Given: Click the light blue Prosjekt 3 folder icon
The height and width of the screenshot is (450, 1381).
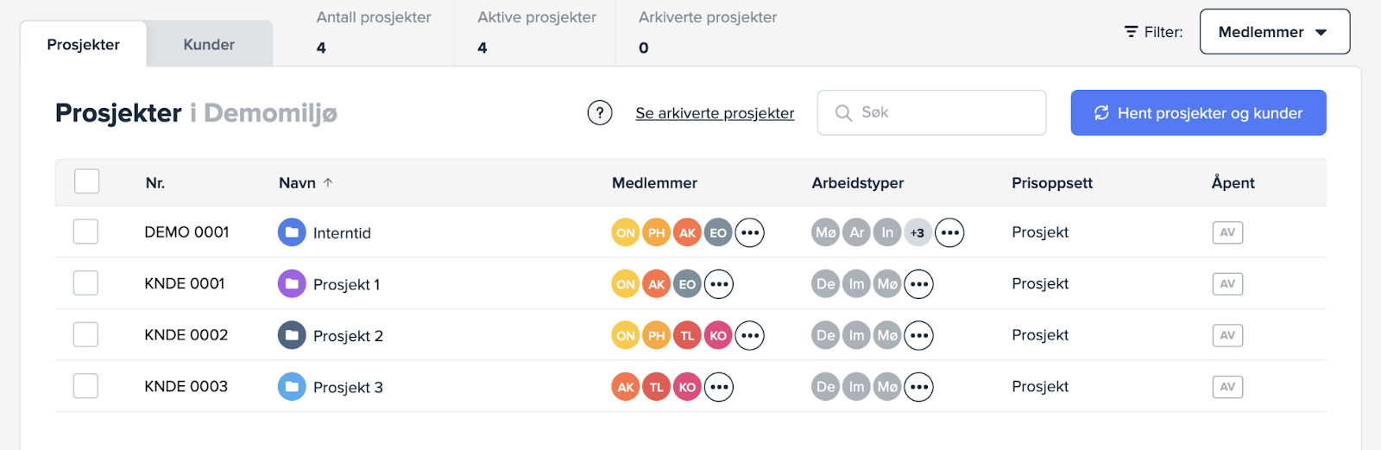Looking at the screenshot, I should 292,386.
